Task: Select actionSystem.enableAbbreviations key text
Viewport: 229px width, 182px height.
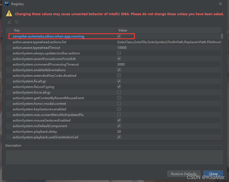Action: click(39, 70)
